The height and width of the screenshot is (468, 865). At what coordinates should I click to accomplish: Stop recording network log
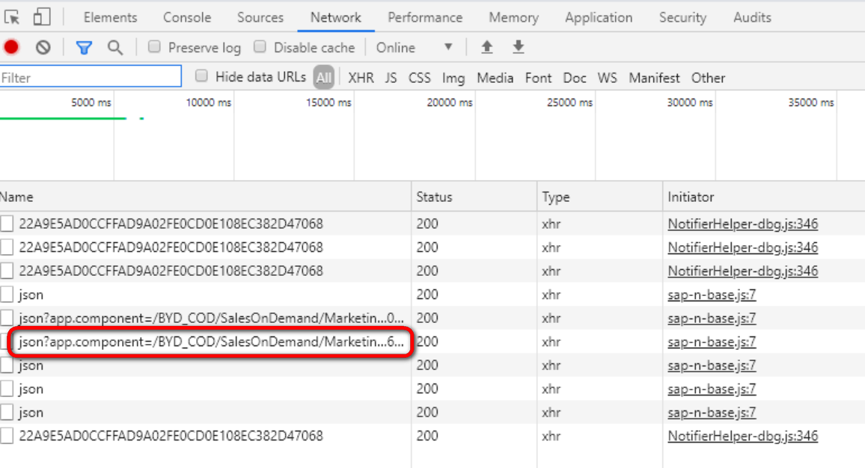click(10, 47)
